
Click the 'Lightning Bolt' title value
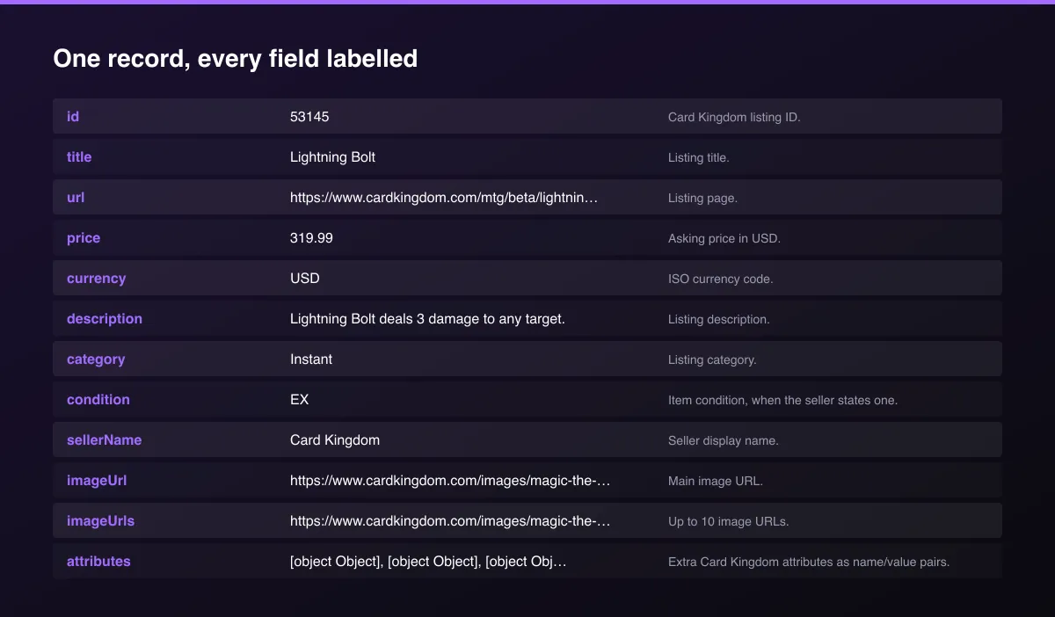332,156
